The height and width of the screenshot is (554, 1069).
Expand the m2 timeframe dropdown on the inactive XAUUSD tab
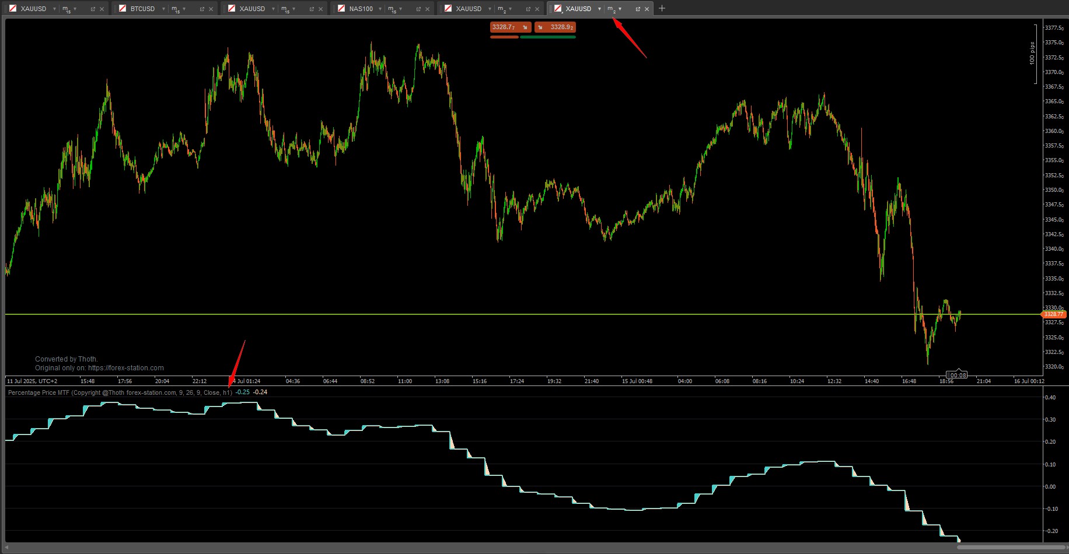point(510,9)
